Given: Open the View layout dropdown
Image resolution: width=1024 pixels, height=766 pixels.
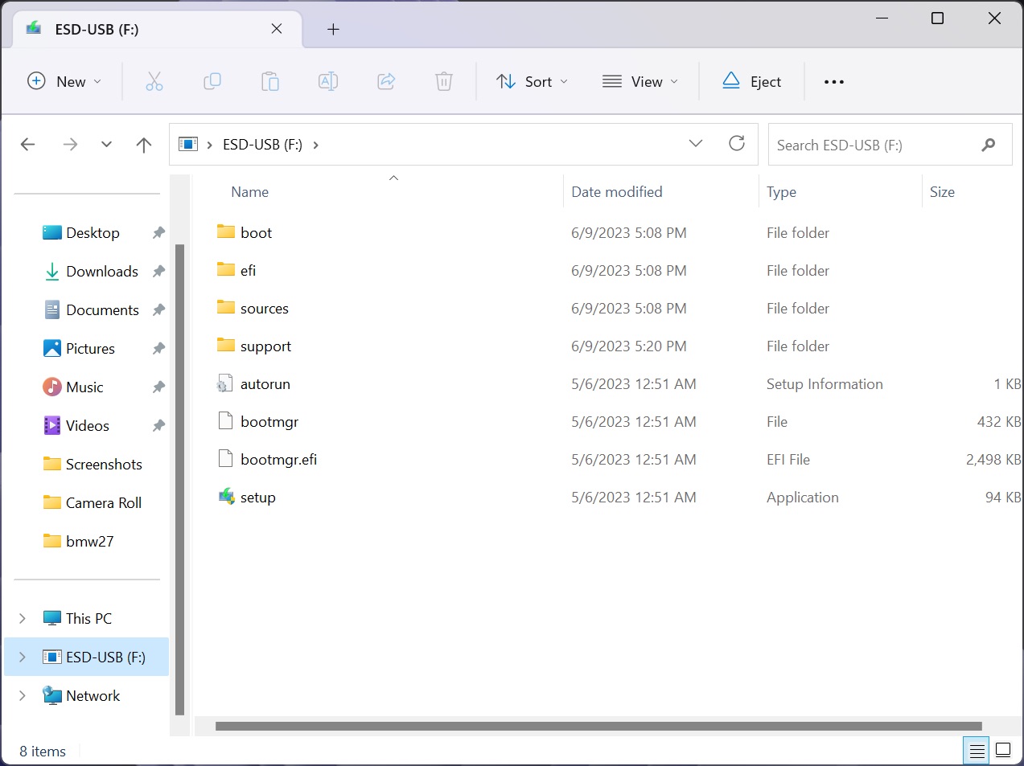Looking at the screenshot, I should coord(640,81).
